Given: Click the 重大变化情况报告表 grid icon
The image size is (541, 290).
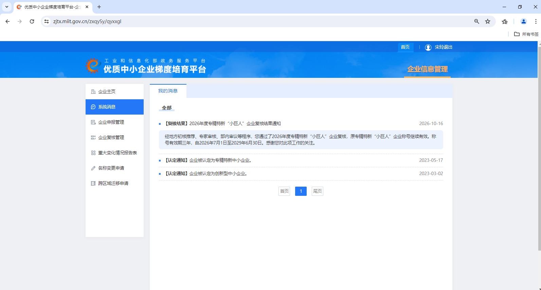Looking at the screenshot, I should click(x=93, y=153).
